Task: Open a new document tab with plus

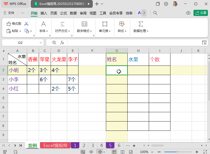Action: coord(97,4)
